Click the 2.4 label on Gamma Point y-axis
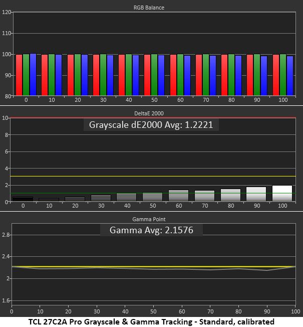 pos(6,257)
